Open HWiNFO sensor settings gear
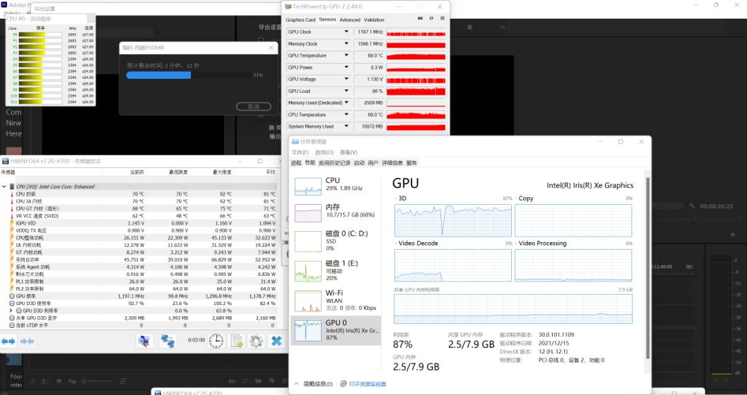Image resolution: width=747 pixels, height=395 pixels. pos(257,340)
